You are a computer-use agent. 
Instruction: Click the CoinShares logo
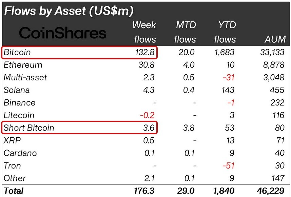(x=62, y=33)
